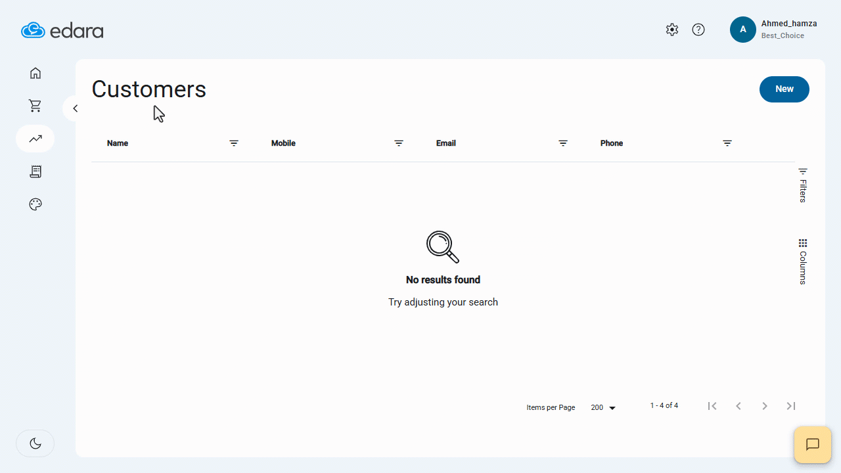Open the chat widget button
Image resolution: width=841 pixels, height=473 pixels.
(813, 445)
